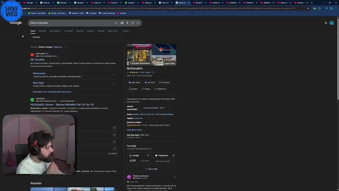Switch to the Görseller tab

[42, 31]
